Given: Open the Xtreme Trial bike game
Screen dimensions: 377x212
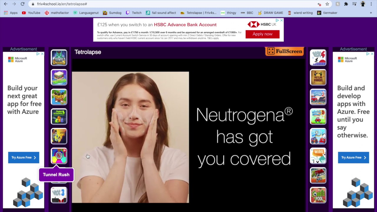Looking at the screenshot, I should (x=318, y=175).
